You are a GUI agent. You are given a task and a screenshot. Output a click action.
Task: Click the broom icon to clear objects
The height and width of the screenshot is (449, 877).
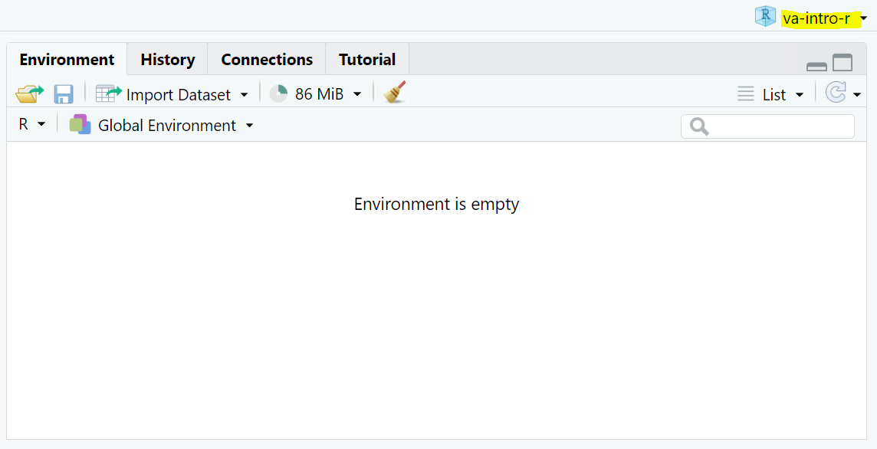coord(394,93)
